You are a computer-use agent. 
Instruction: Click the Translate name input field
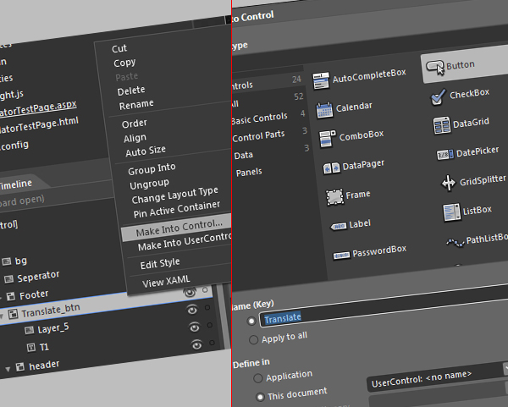[384, 311]
